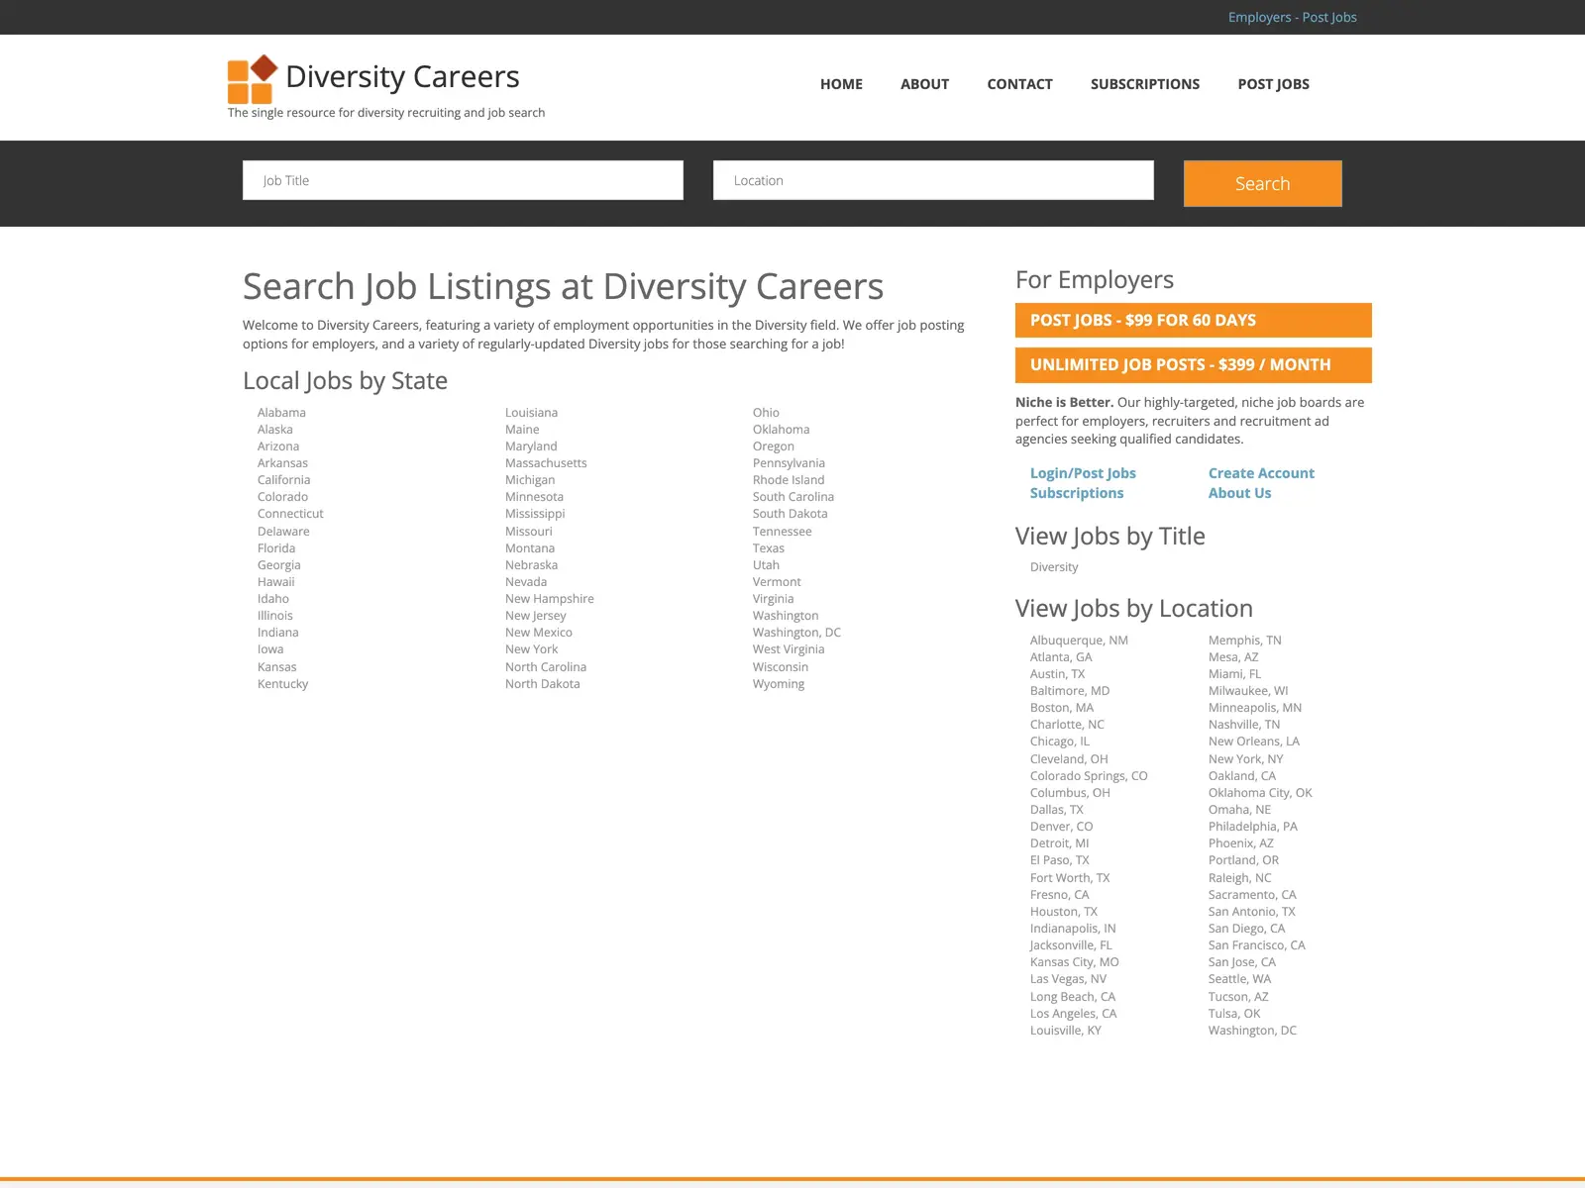Open the Login/Post Jobs link

click(x=1083, y=473)
